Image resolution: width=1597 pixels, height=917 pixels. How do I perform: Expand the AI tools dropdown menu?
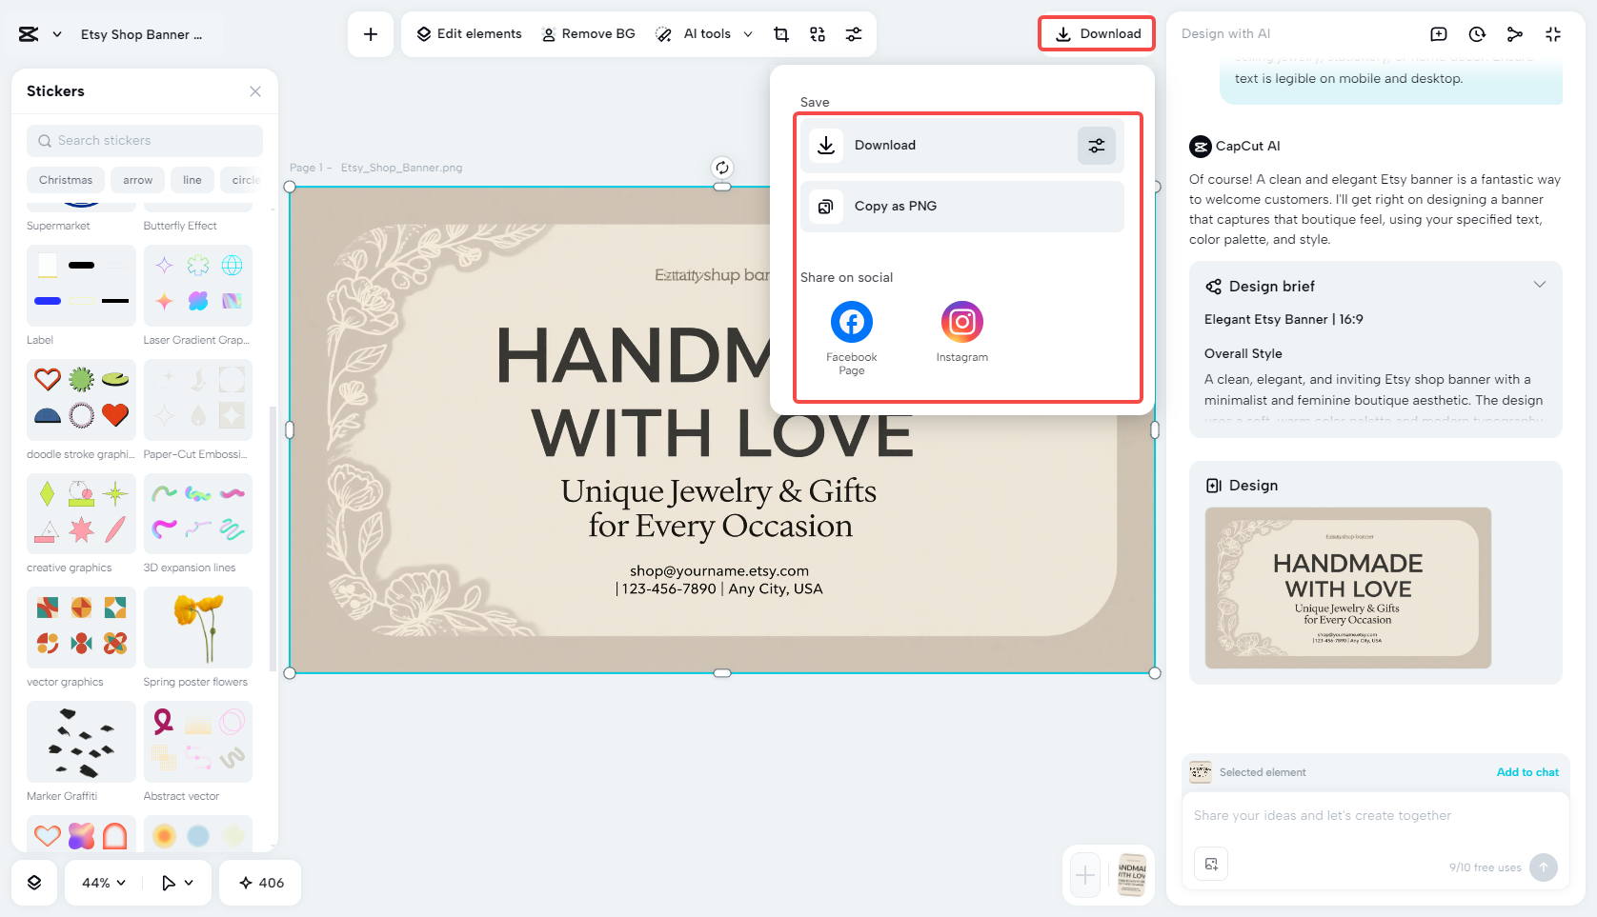[749, 33]
